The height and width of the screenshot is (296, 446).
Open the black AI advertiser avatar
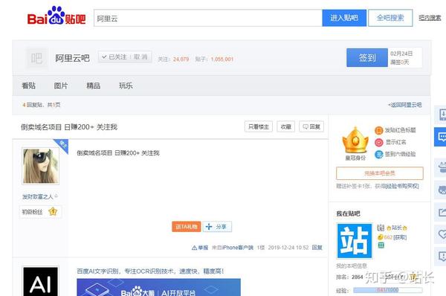coord(40,281)
